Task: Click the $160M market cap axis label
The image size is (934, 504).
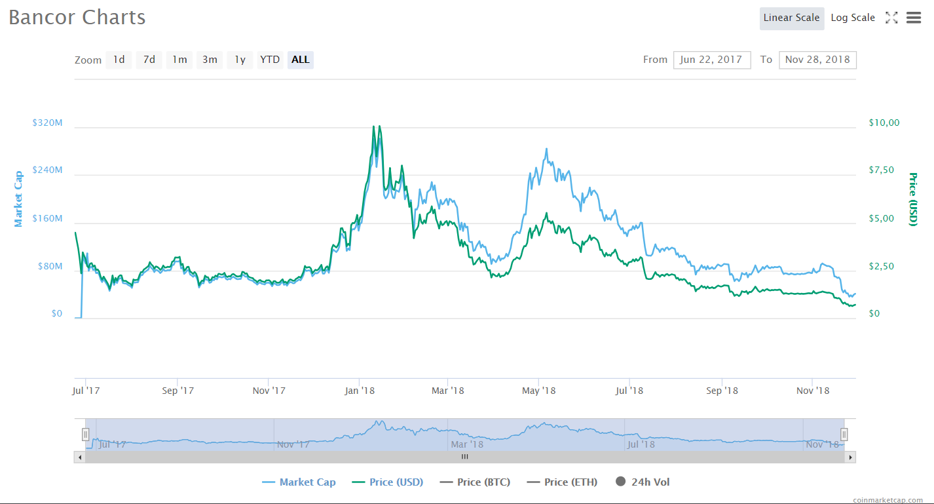Action: [47, 219]
